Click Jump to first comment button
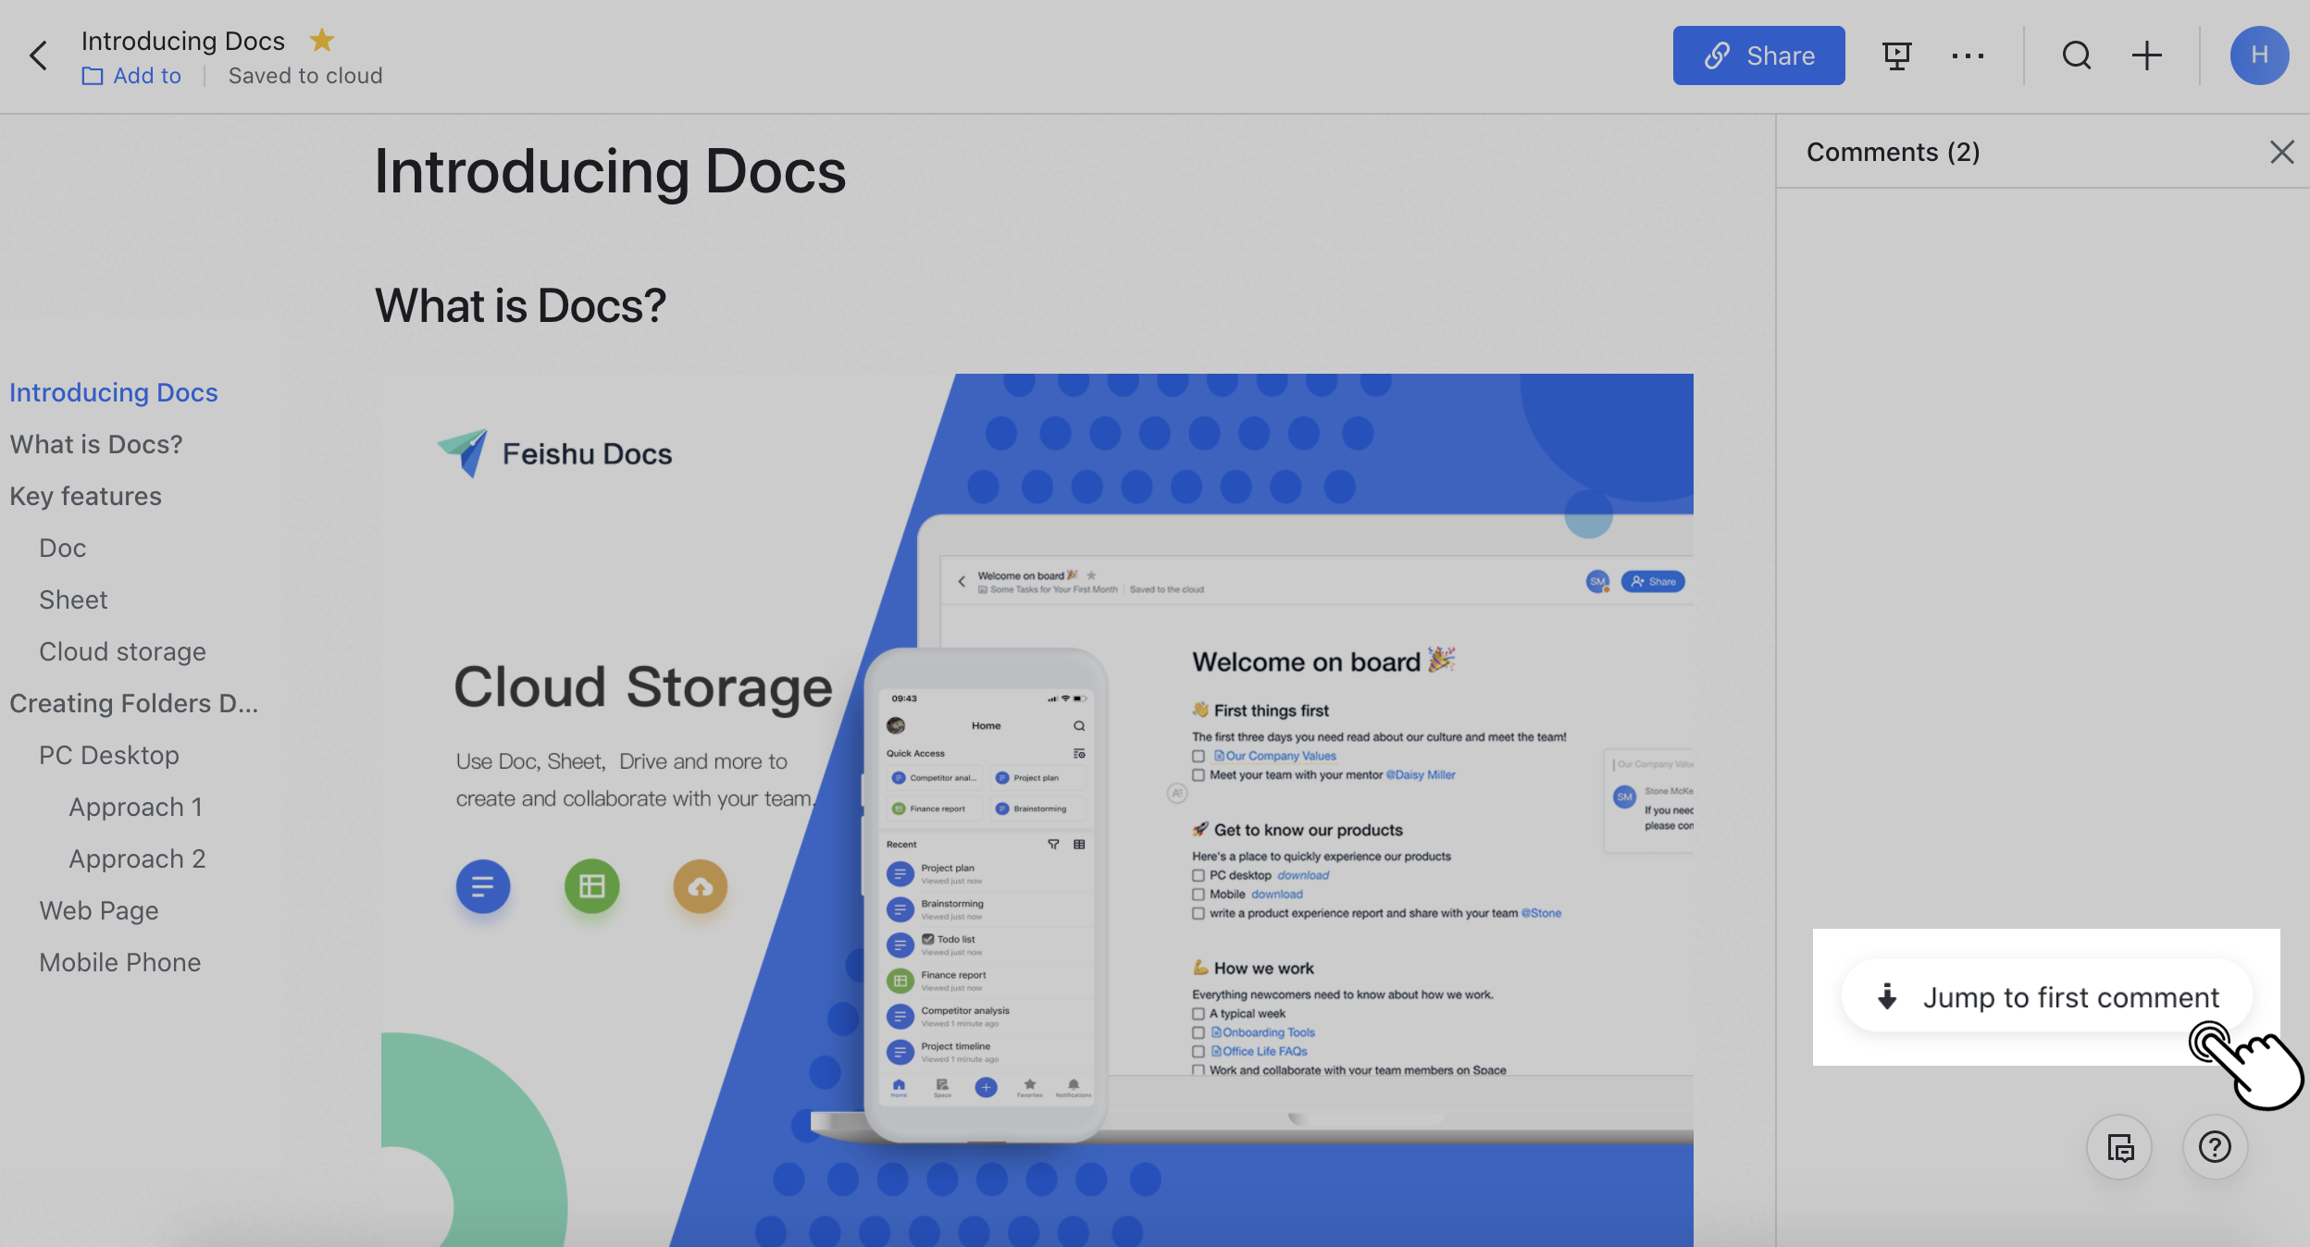 2047,997
